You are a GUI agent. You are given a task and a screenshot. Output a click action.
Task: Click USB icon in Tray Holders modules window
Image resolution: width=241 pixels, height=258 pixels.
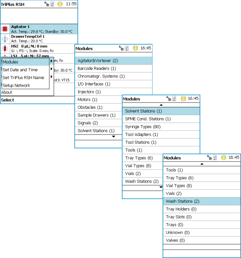(215, 158)
